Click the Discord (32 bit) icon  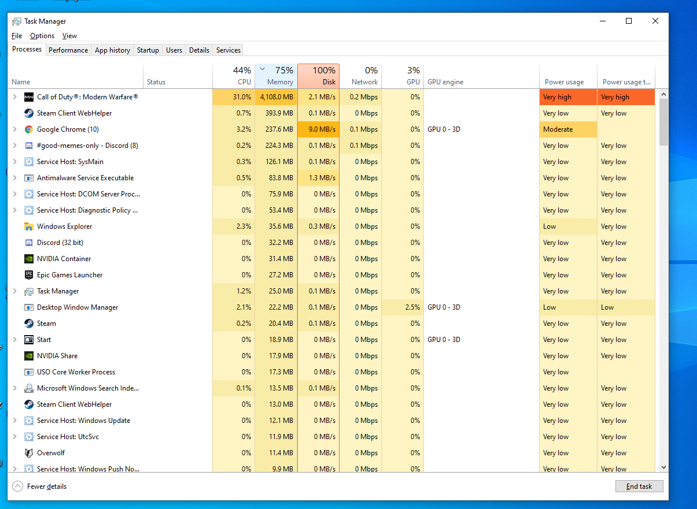click(29, 243)
